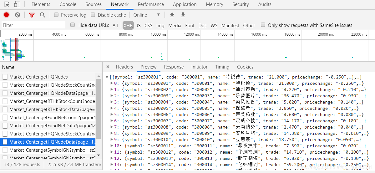
Task: Filter requests by WS
Action: click(214, 25)
